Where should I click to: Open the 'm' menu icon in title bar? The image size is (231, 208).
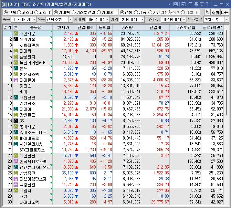tap(175, 4)
